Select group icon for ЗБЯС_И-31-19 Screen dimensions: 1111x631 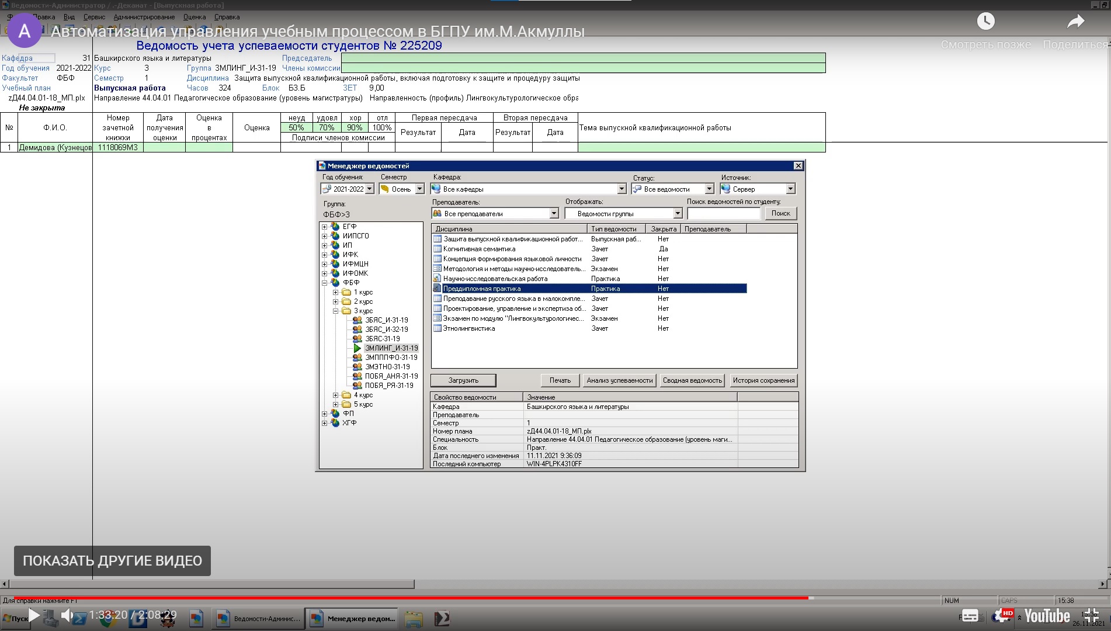point(357,320)
